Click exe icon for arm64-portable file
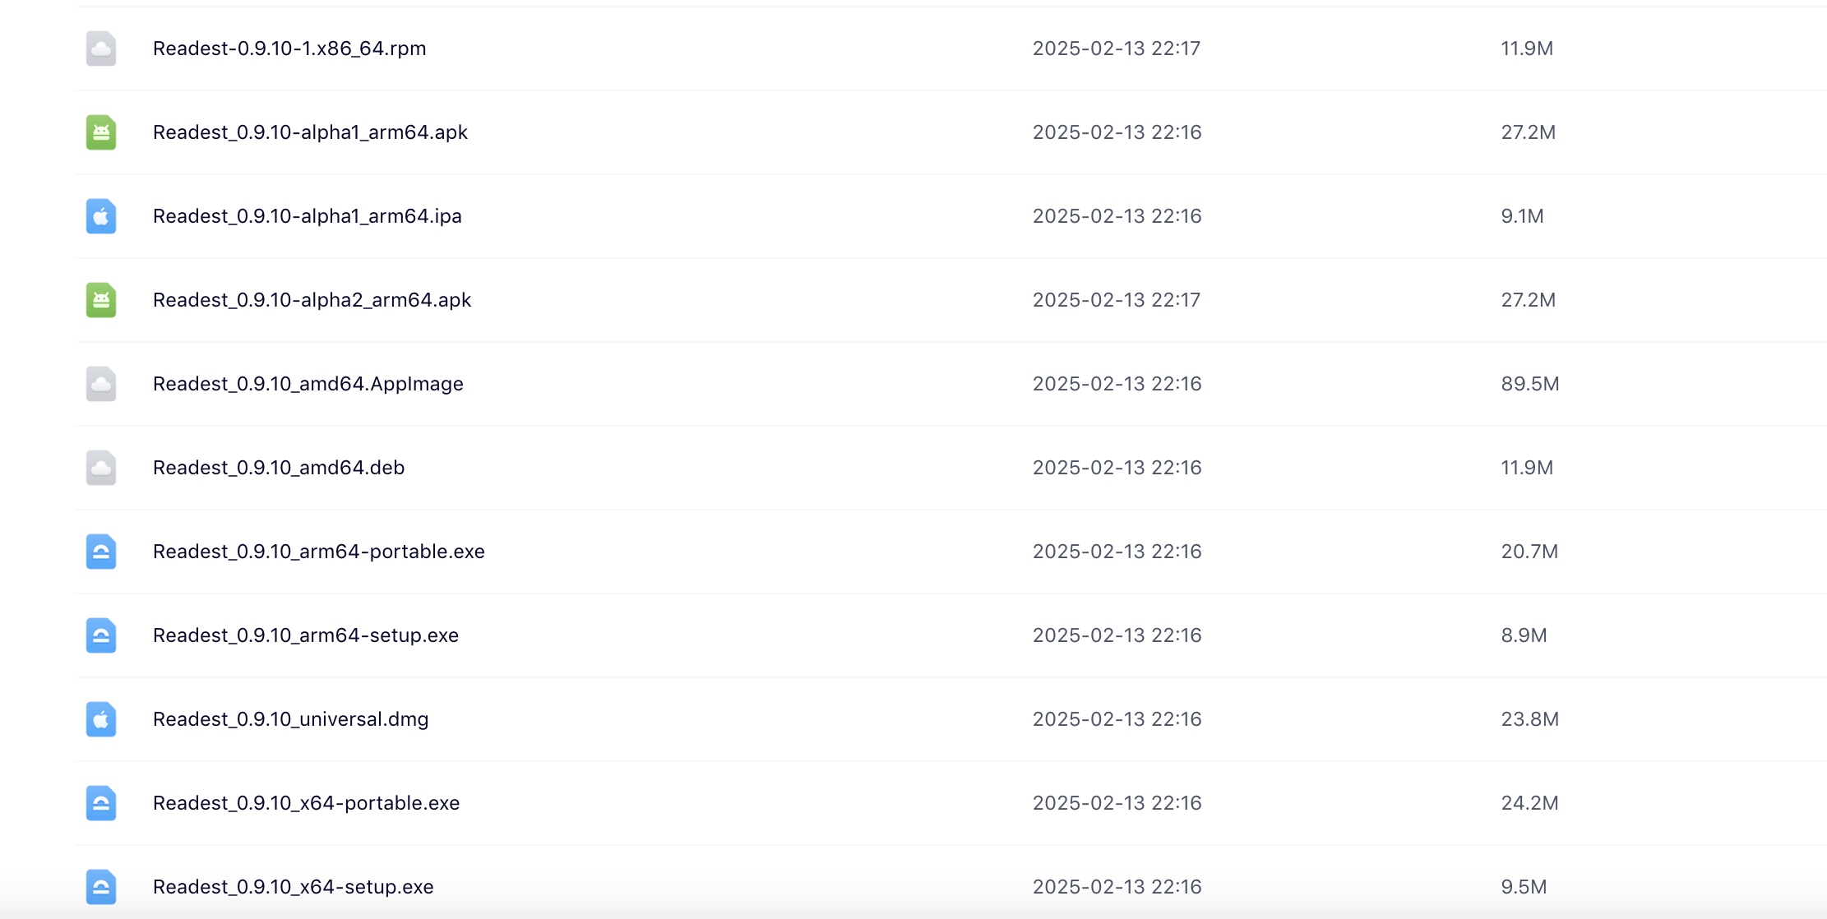This screenshot has width=1827, height=919. click(x=101, y=552)
